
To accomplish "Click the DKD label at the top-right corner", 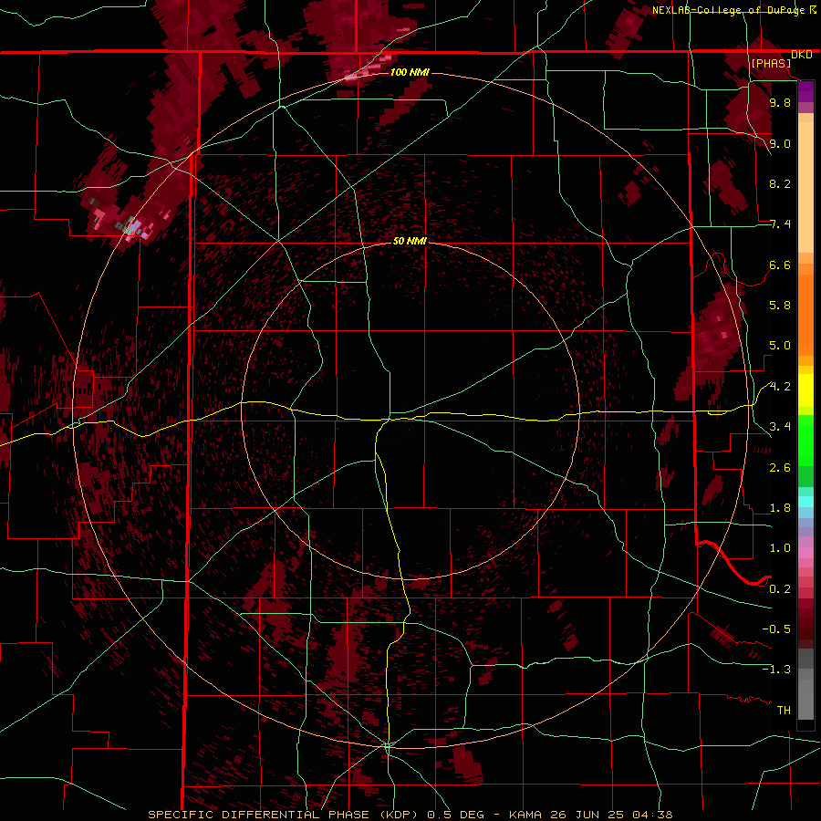I will pos(802,55).
